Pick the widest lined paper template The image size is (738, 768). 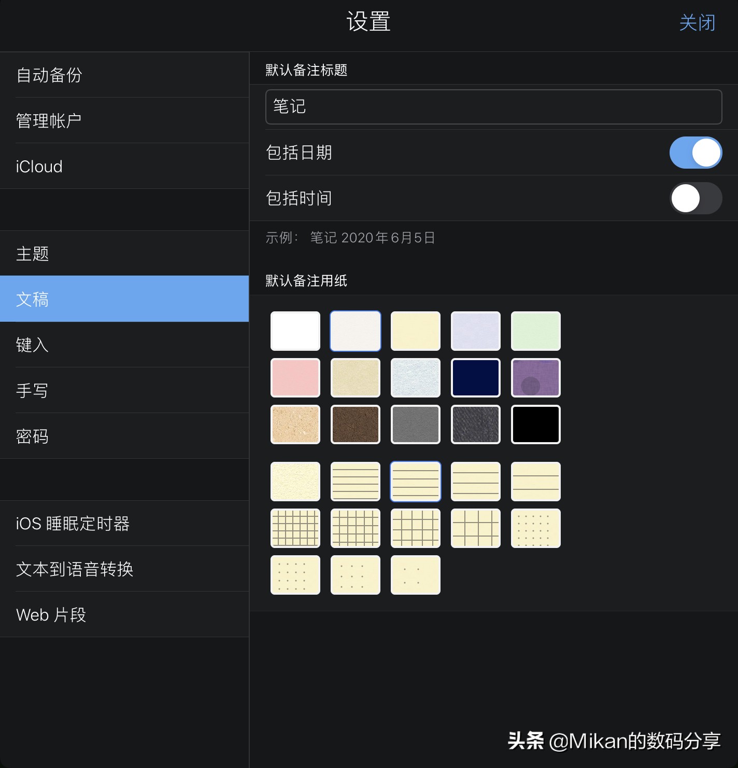click(536, 482)
